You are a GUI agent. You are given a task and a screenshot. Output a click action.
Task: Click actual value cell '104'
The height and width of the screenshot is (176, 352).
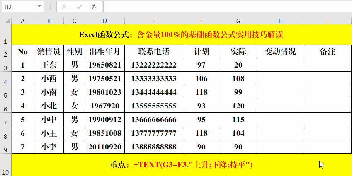(x=238, y=133)
